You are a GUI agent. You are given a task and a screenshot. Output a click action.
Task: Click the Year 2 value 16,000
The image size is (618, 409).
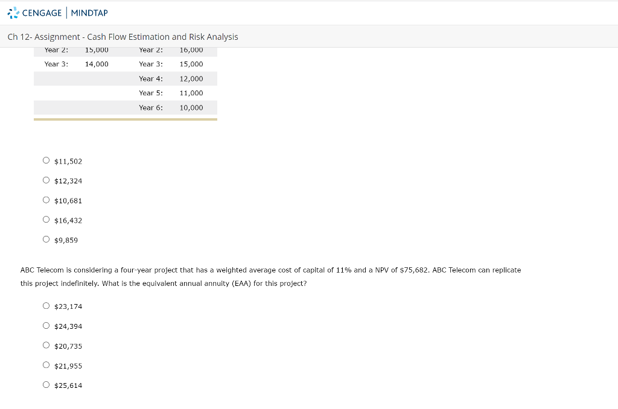191,50
